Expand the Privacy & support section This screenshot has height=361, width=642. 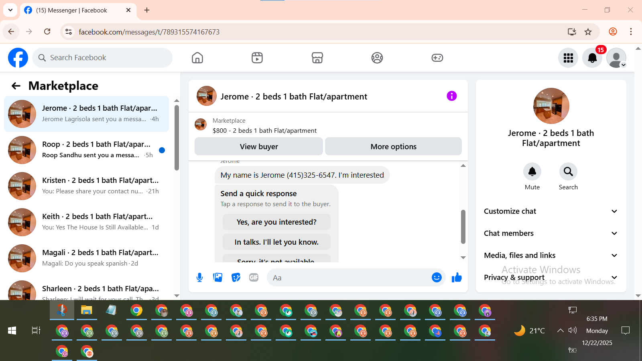click(x=551, y=278)
